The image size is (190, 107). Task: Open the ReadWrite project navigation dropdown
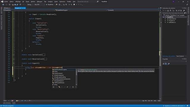[29, 10]
